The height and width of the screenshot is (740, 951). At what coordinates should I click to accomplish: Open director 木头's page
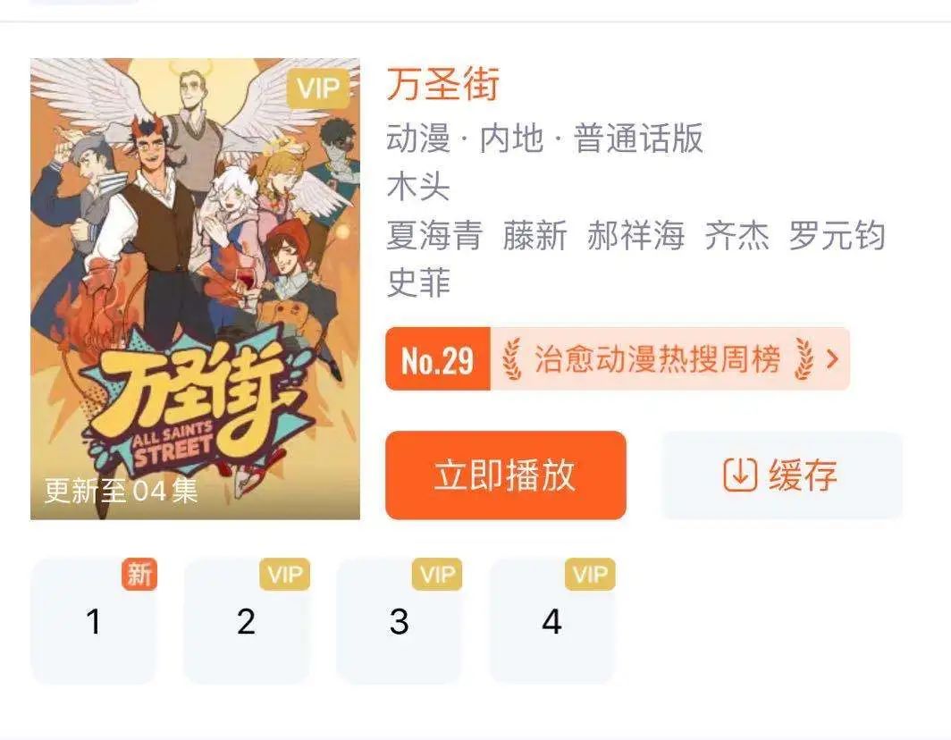418,187
